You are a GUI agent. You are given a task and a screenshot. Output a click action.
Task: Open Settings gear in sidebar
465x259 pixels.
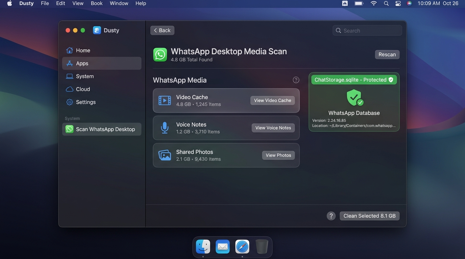(x=70, y=102)
